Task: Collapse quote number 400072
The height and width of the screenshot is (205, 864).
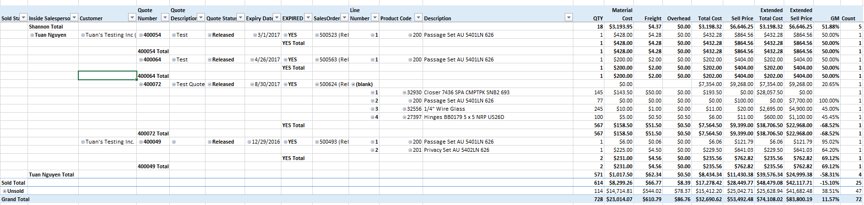Action: [141, 85]
